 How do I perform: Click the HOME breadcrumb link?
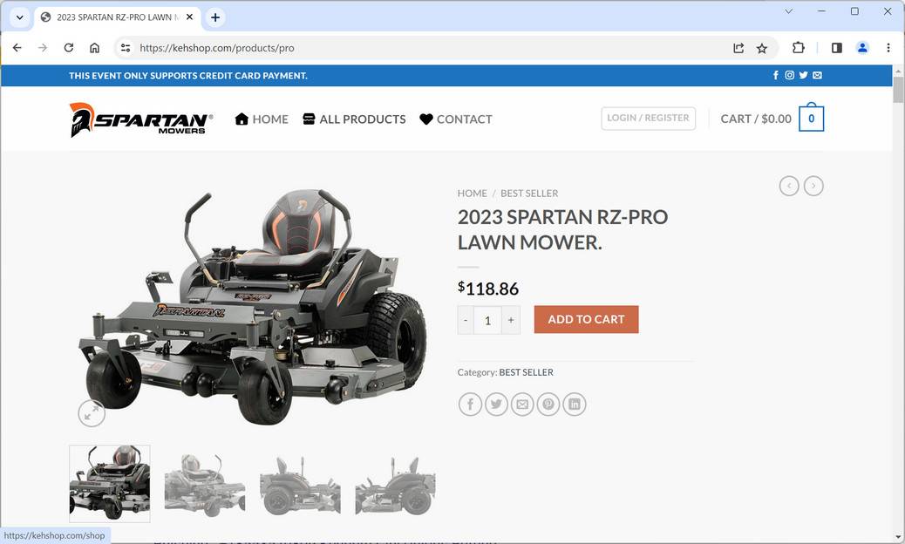pyautogui.click(x=473, y=194)
